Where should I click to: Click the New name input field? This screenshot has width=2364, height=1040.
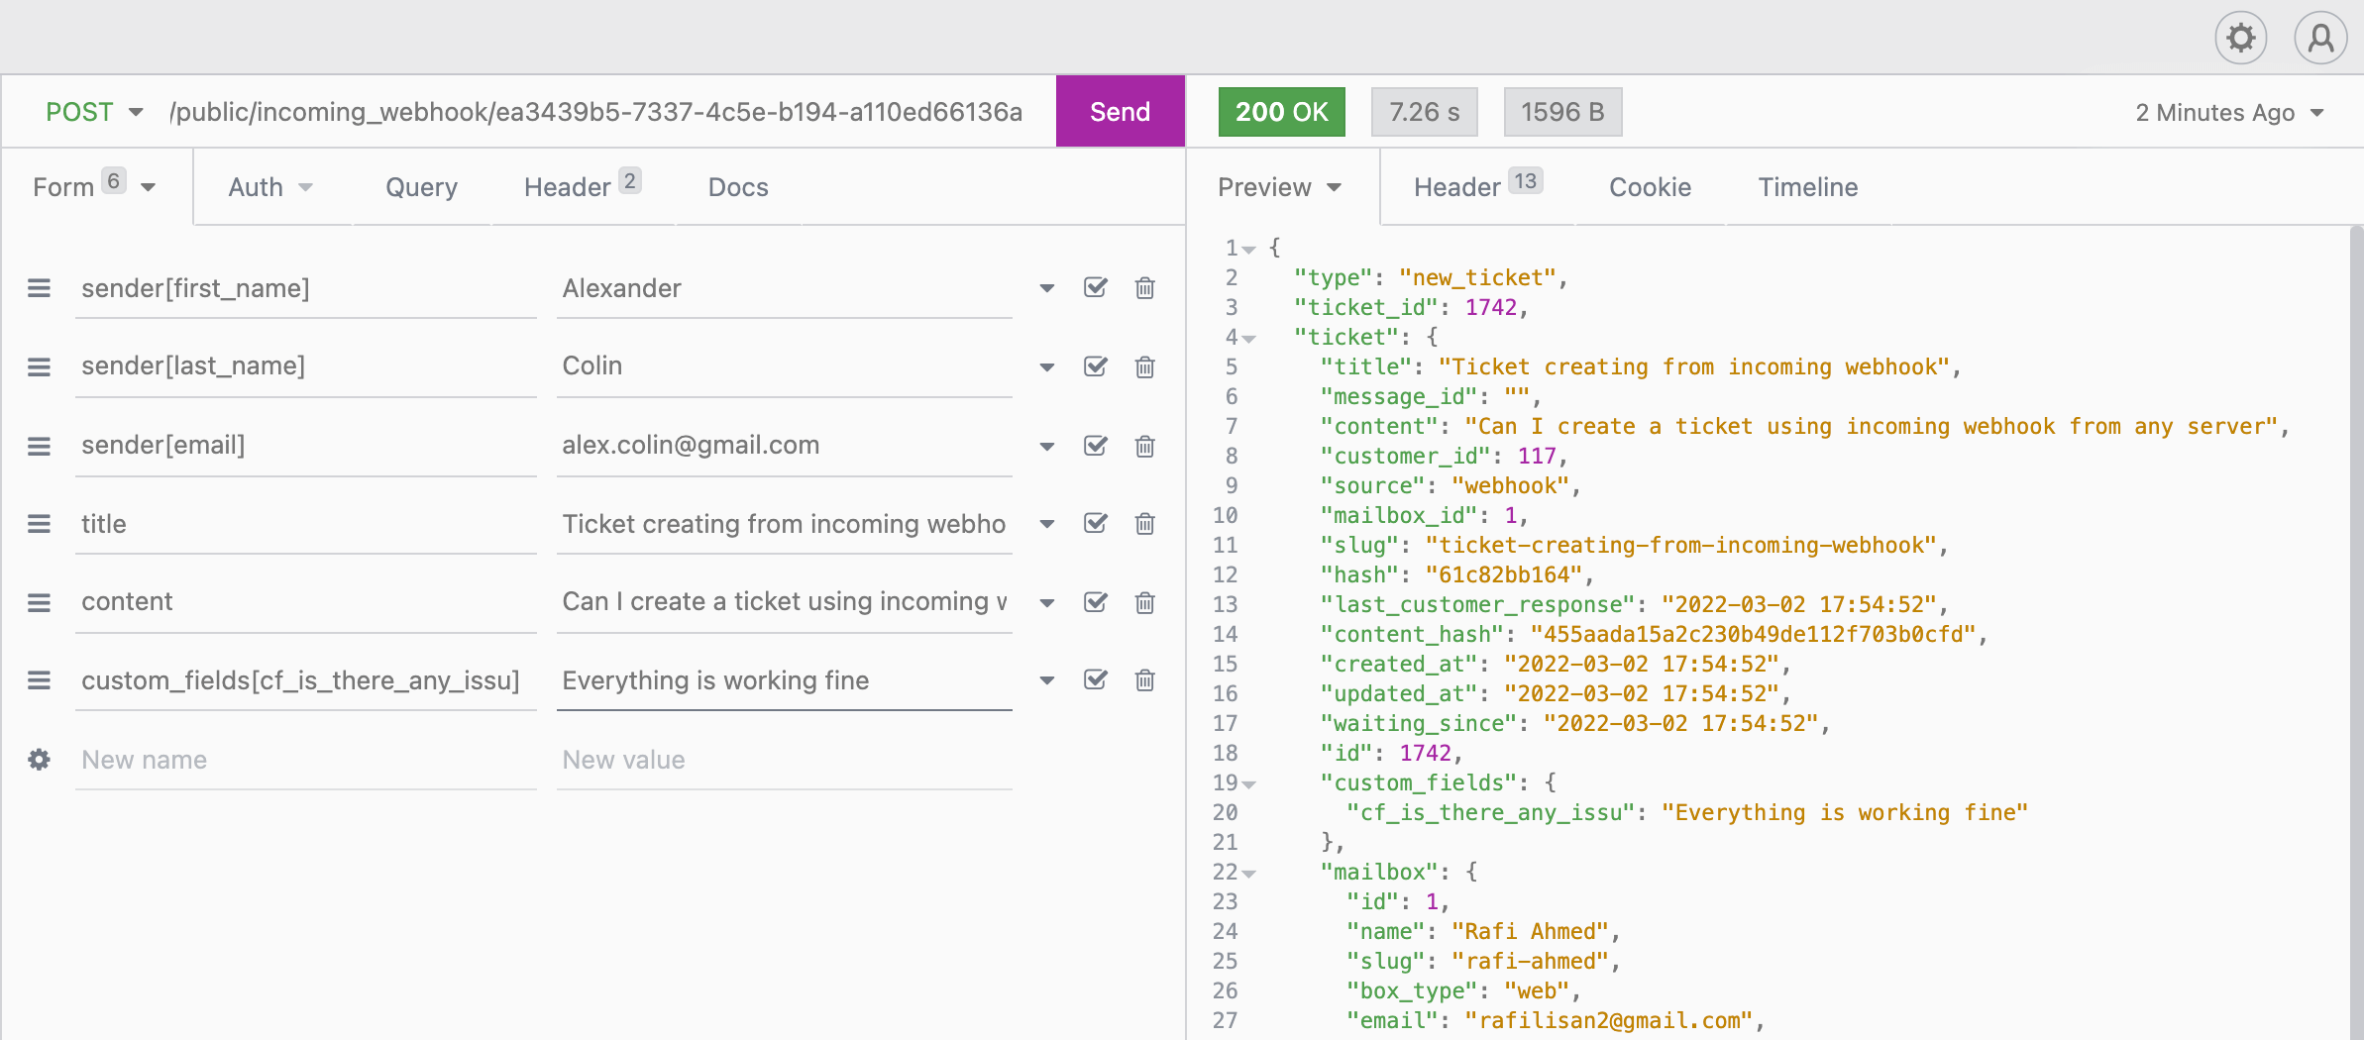(x=306, y=760)
